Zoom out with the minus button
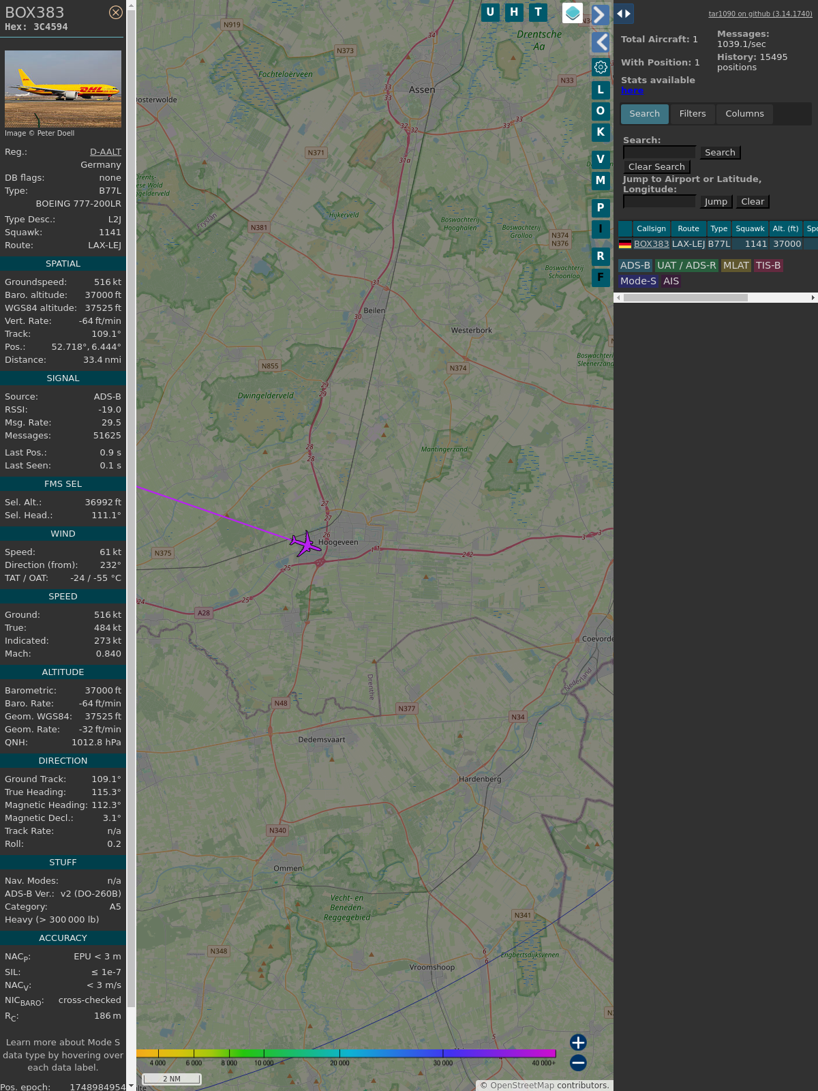This screenshot has height=1091, width=818. click(x=578, y=1062)
